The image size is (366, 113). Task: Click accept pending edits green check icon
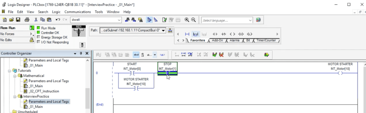tap(215, 55)
